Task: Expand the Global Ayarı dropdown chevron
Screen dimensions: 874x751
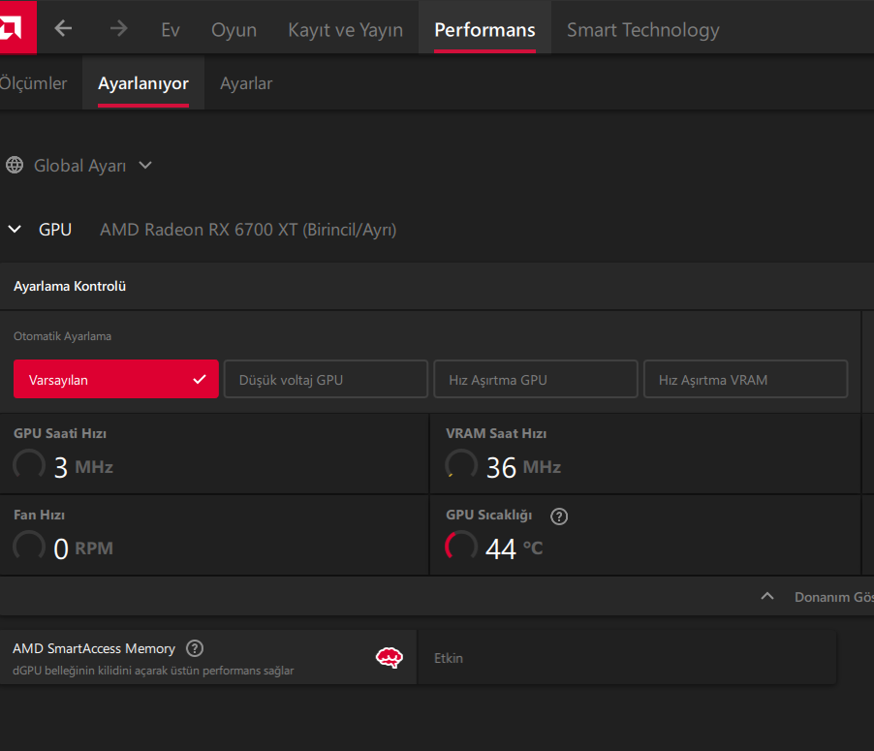Action: (x=145, y=165)
